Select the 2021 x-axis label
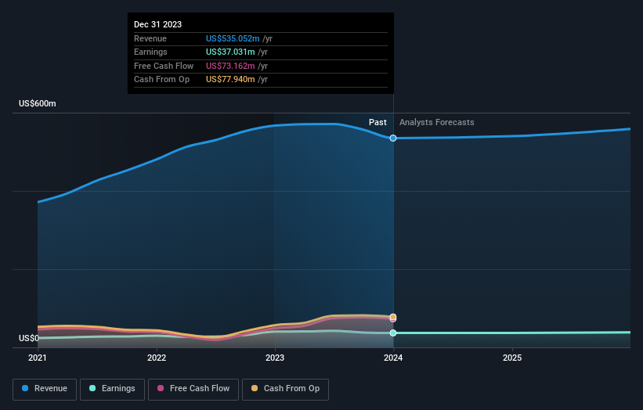The width and height of the screenshot is (643, 410). [38, 358]
